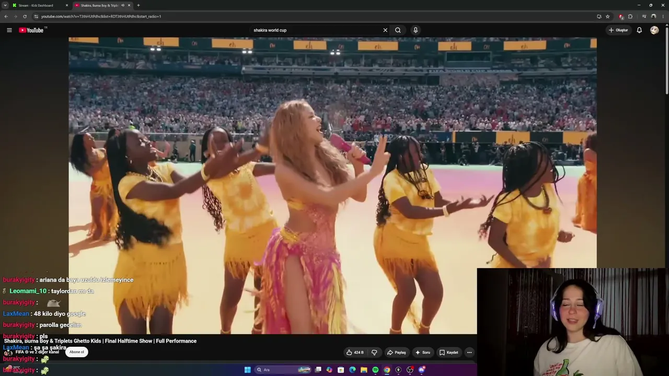Open the Windows Start menu

click(x=248, y=370)
